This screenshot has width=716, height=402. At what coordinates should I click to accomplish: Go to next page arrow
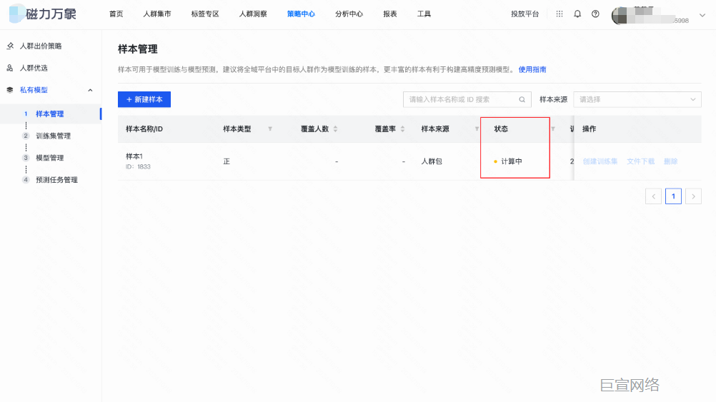click(x=693, y=196)
